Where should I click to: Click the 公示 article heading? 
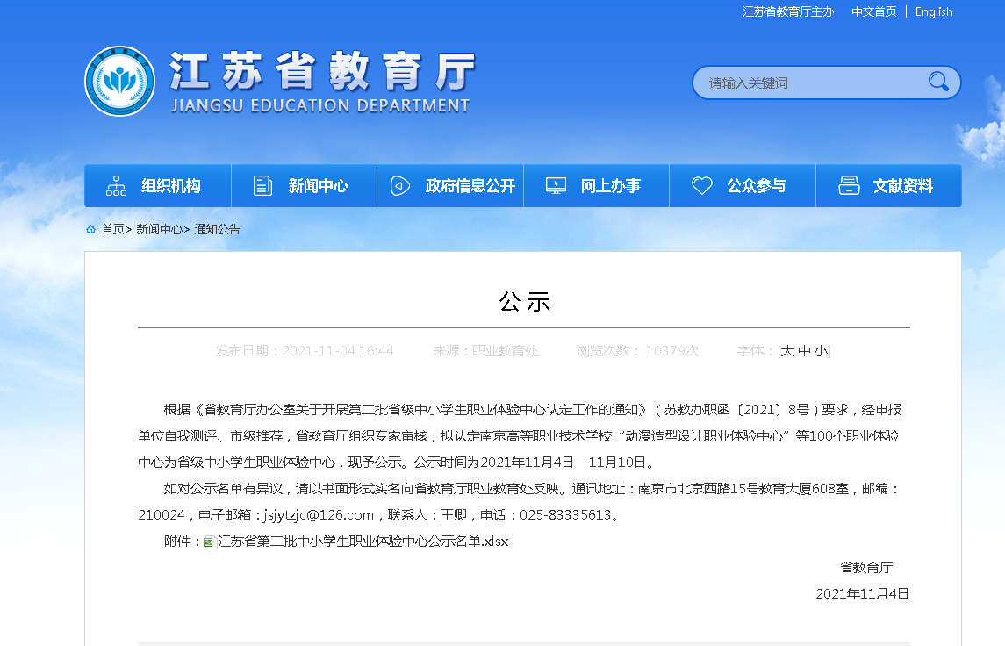[524, 302]
